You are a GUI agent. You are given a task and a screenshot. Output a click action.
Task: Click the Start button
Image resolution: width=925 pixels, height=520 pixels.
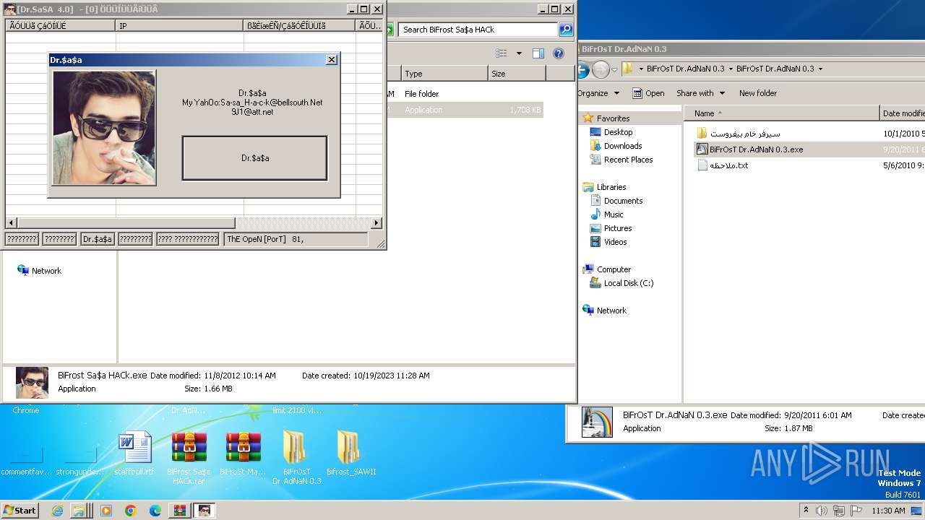pos(20,510)
